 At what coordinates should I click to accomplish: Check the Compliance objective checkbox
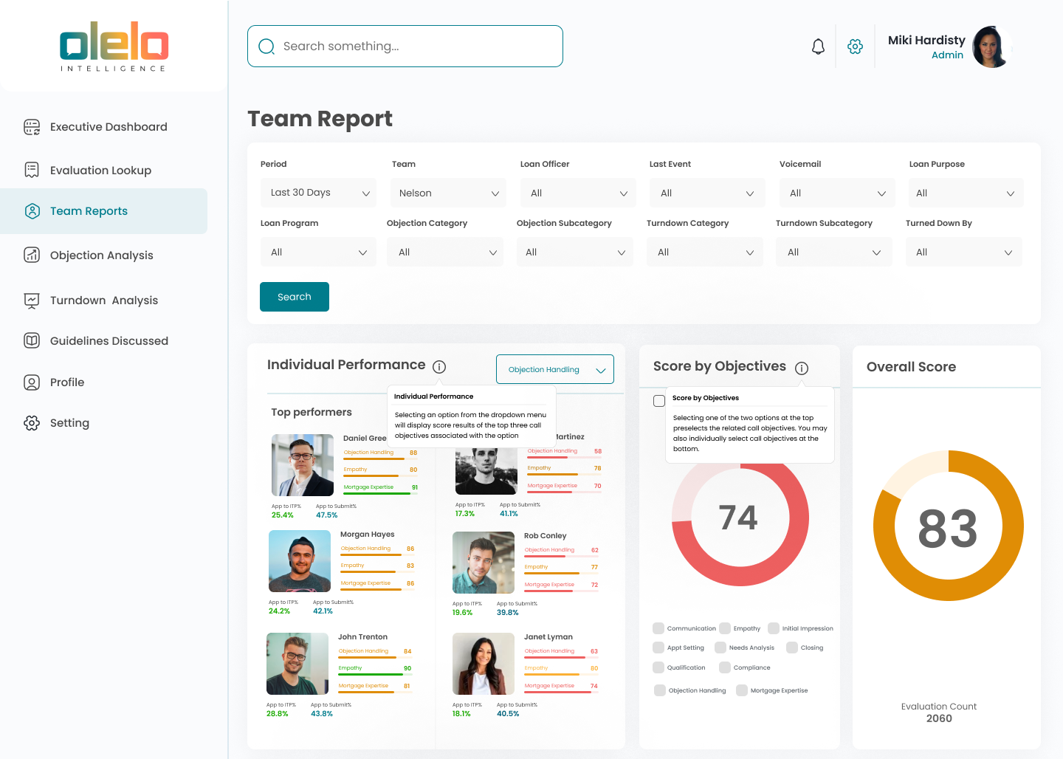click(725, 667)
